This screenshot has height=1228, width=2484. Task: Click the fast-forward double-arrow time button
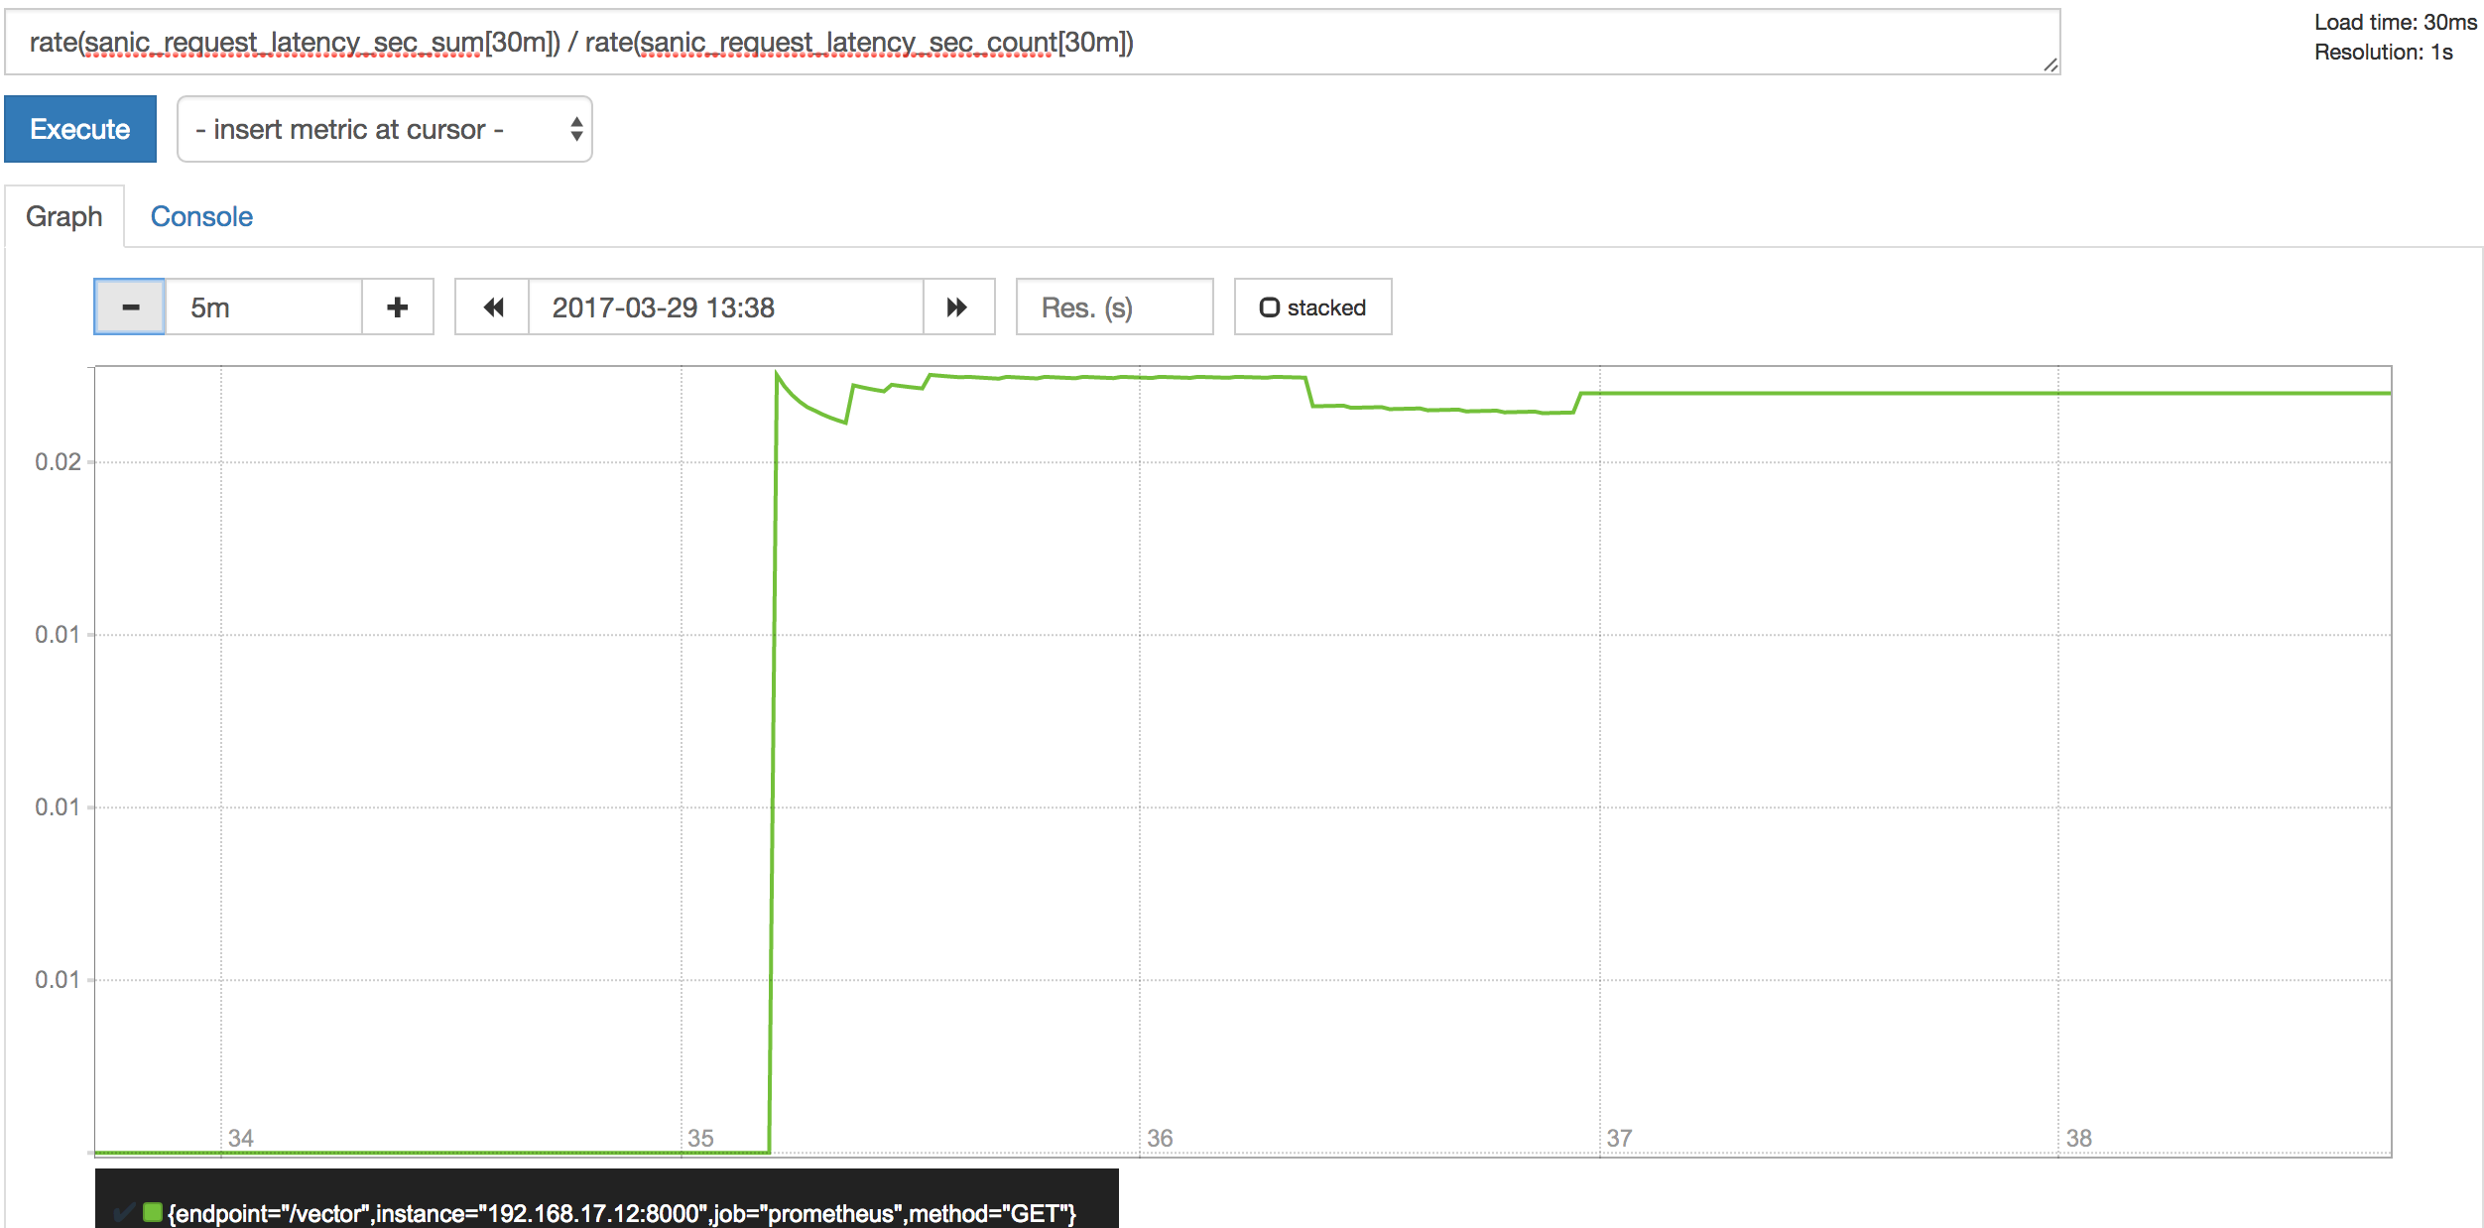tap(957, 307)
